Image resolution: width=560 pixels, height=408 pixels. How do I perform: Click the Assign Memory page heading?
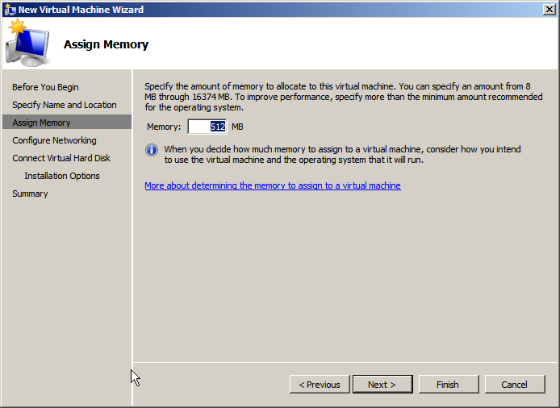[x=106, y=44]
